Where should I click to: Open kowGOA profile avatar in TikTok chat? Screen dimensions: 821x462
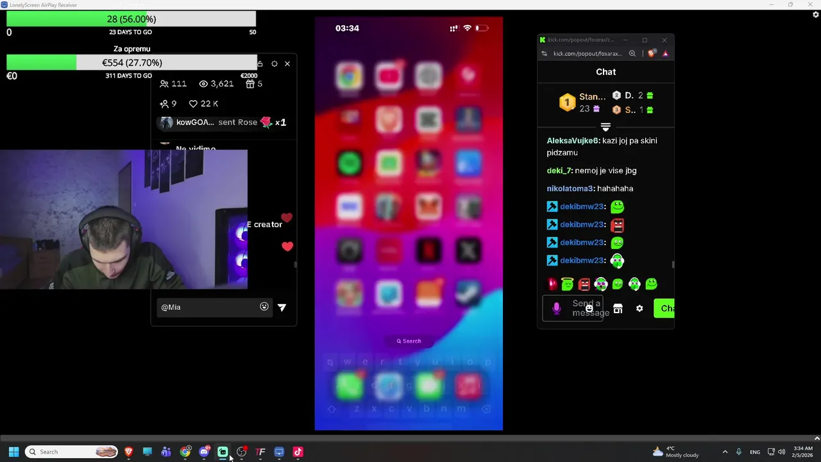tap(166, 123)
